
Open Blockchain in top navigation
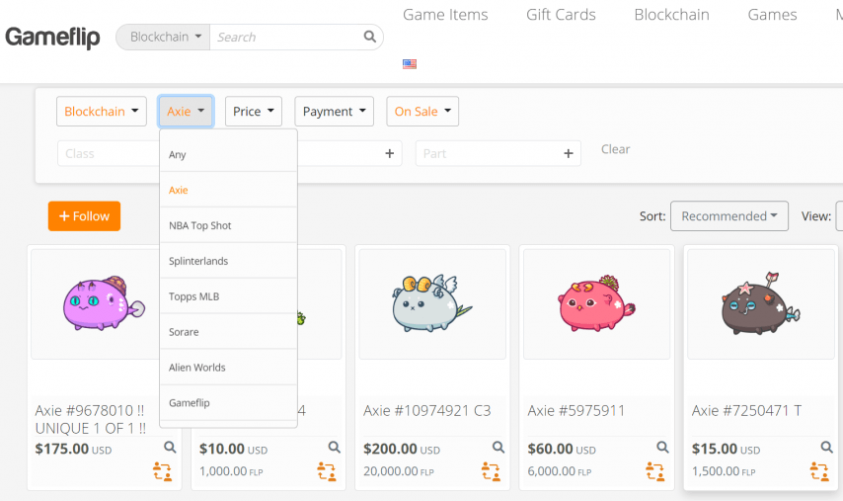click(672, 15)
